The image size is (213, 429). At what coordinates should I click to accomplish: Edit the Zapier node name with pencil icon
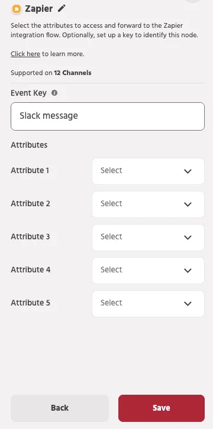62,8
